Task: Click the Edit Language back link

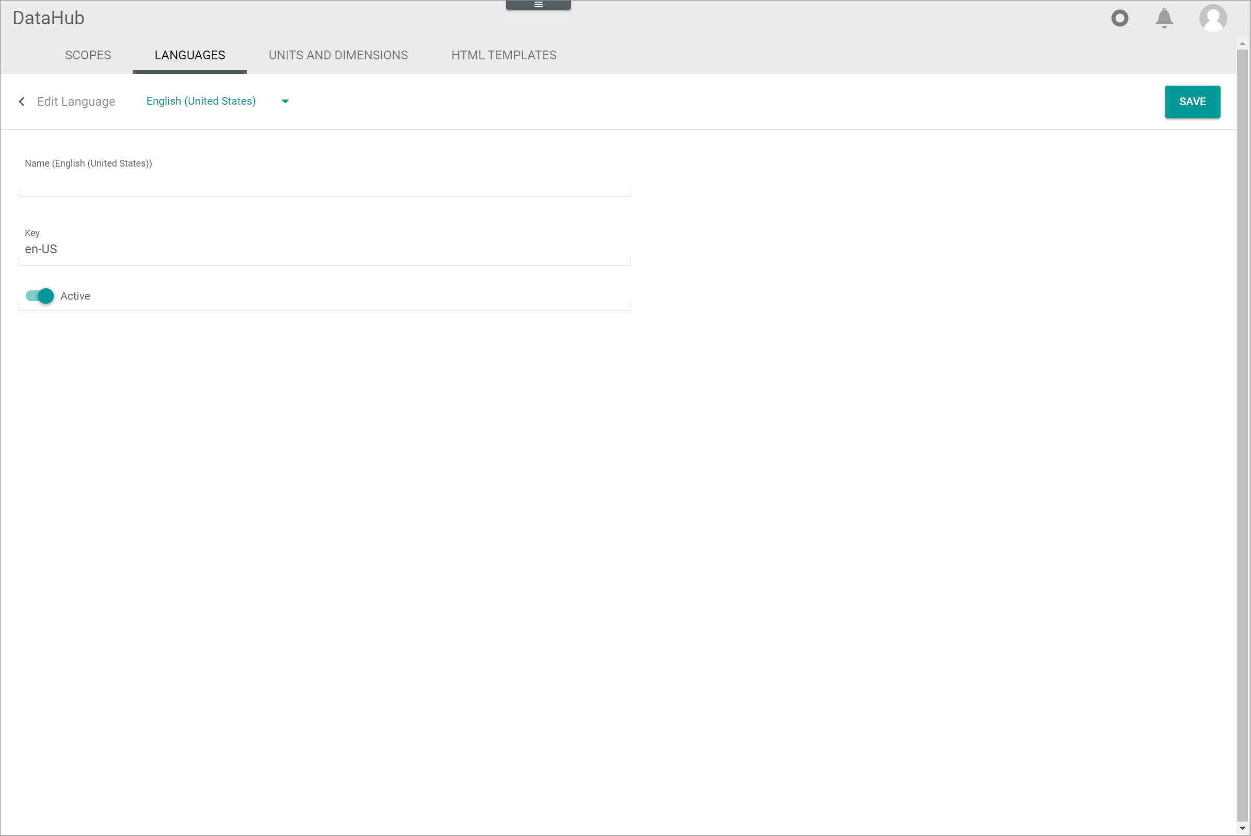Action: click(x=66, y=101)
